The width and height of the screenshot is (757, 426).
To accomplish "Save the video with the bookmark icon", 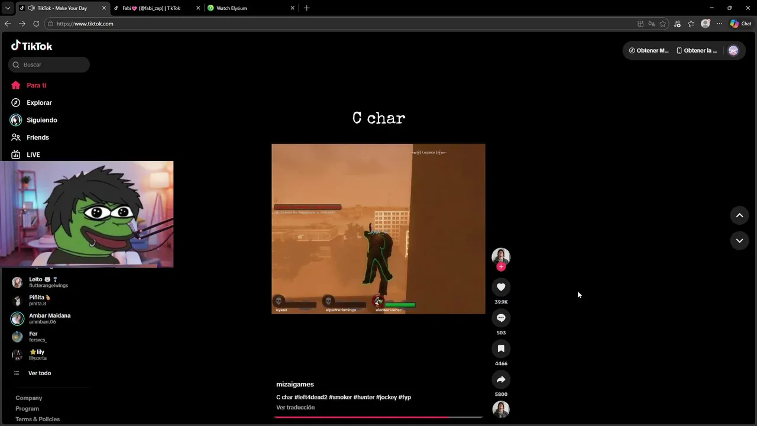I will (501, 348).
